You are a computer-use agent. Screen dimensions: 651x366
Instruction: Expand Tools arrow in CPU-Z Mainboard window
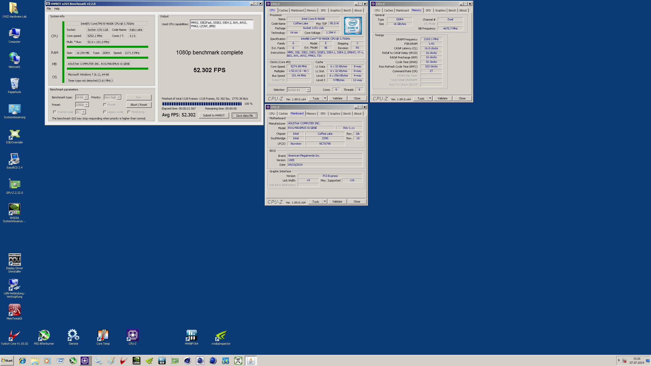click(324, 202)
